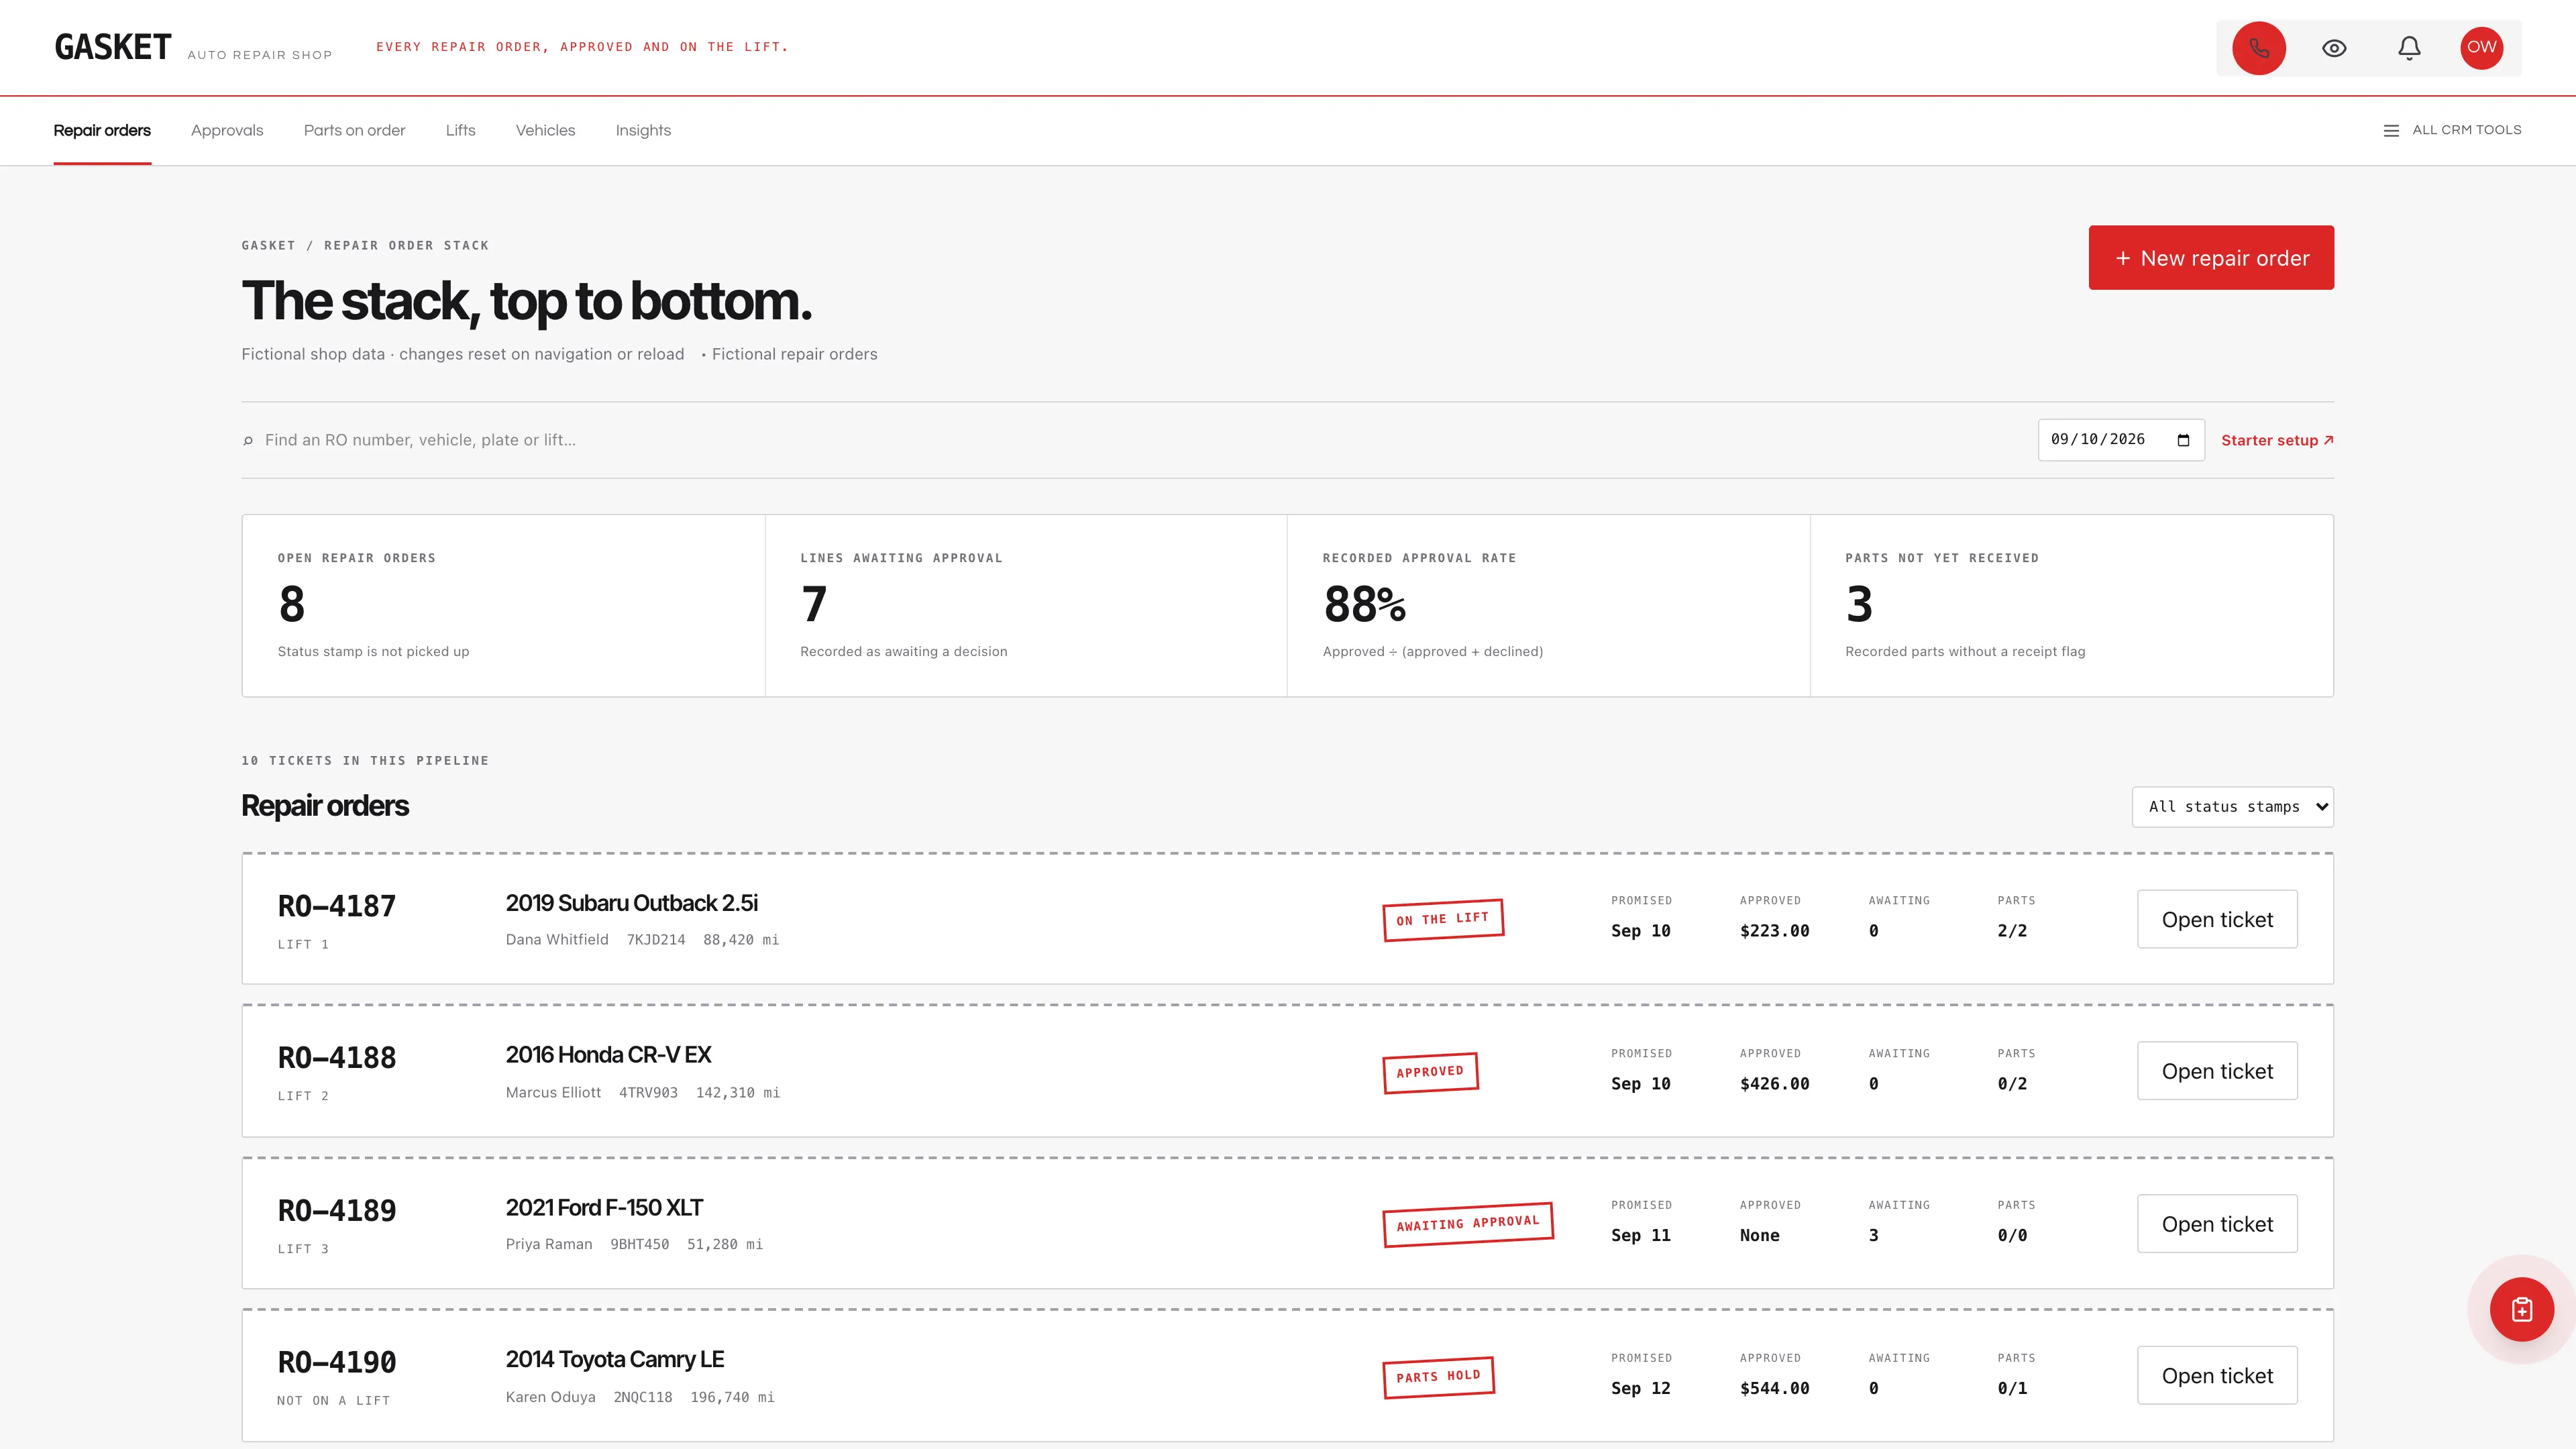Open the 09/10/2026 date field
This screenshot has height=1449, width=2576.
2121,440
